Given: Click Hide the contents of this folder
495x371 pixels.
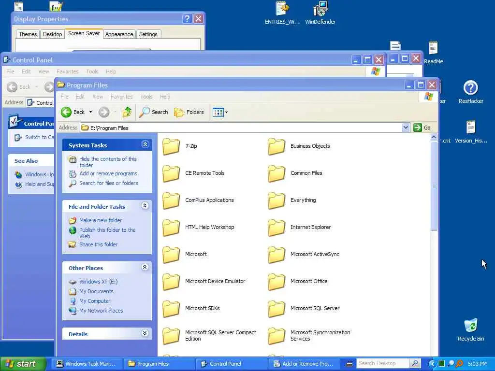Looking at the screenshot, I should pos(108,162).
